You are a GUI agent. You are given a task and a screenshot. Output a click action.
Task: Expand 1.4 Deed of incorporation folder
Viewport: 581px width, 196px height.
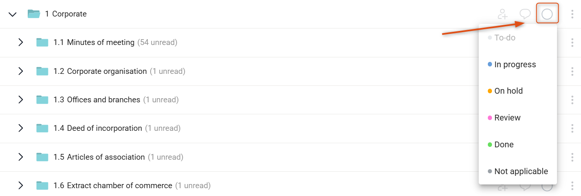click(x=21, y=128)
